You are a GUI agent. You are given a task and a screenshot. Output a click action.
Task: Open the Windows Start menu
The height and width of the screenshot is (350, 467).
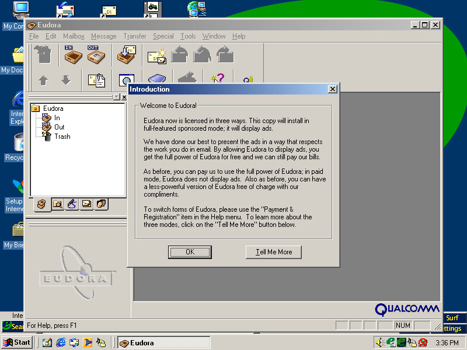tap(18, 342)
